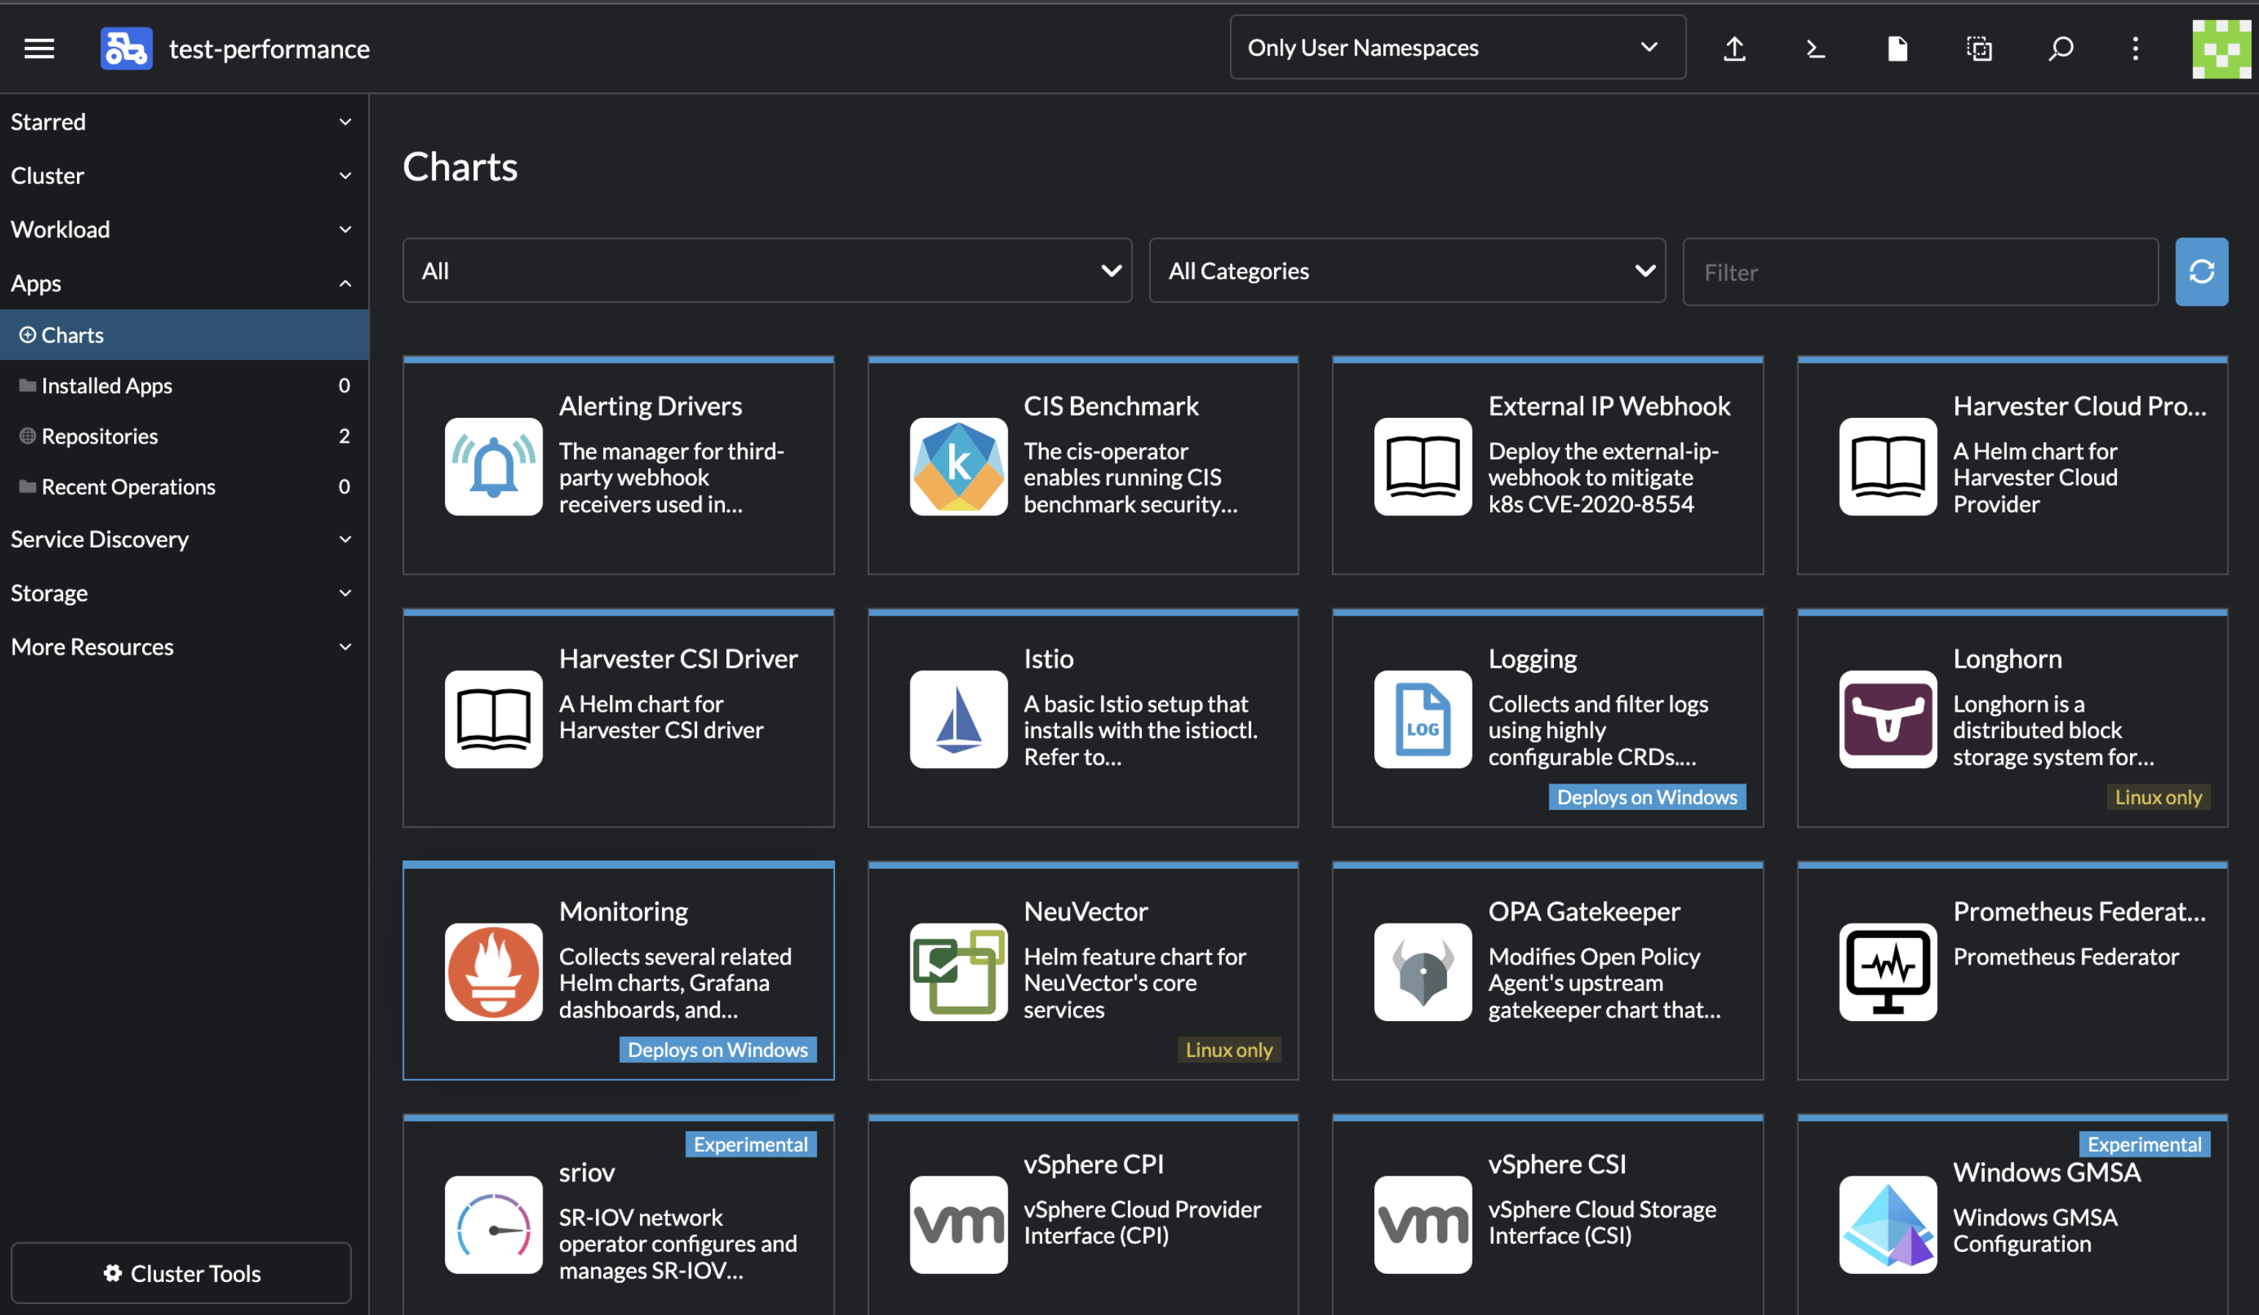The width and height of the screenshot is (2259, 1315).
Task: Open the kubectl shell icon
Action: 1816,48
